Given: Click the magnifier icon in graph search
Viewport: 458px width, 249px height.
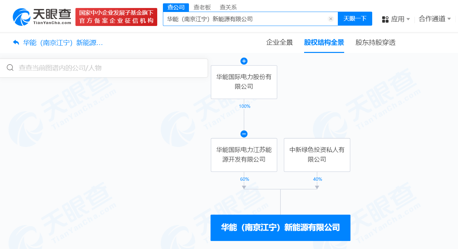Looking at the screenshot, I should 10,68.
